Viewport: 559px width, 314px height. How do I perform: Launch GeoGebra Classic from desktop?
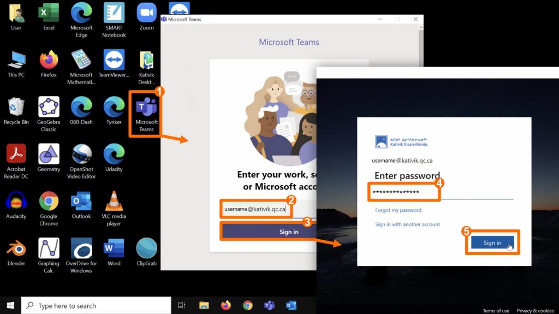click(x=49, y=114)
